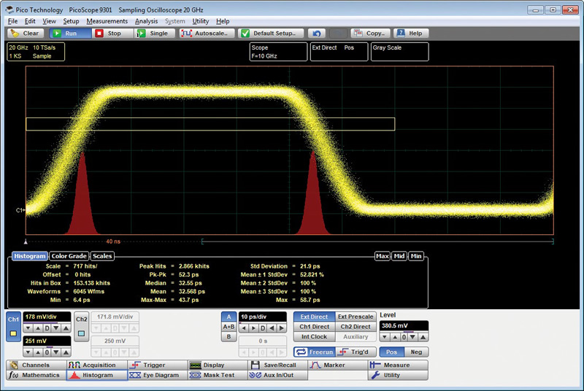Screen dimensions: 584x391
Task: Reset Ch1 scale with the D button
Action: pos(47,328)
